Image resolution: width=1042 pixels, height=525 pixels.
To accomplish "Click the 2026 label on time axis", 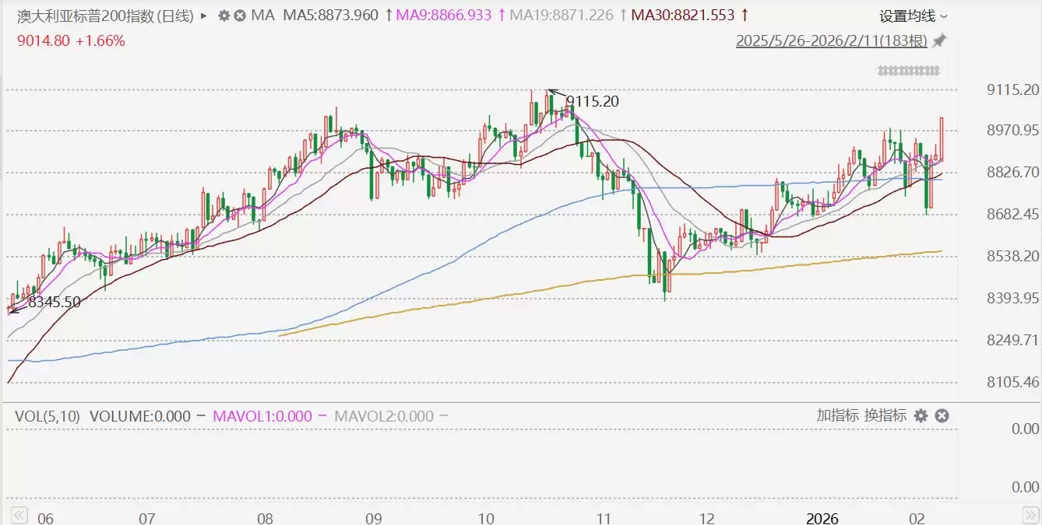I will coord(822,518).
